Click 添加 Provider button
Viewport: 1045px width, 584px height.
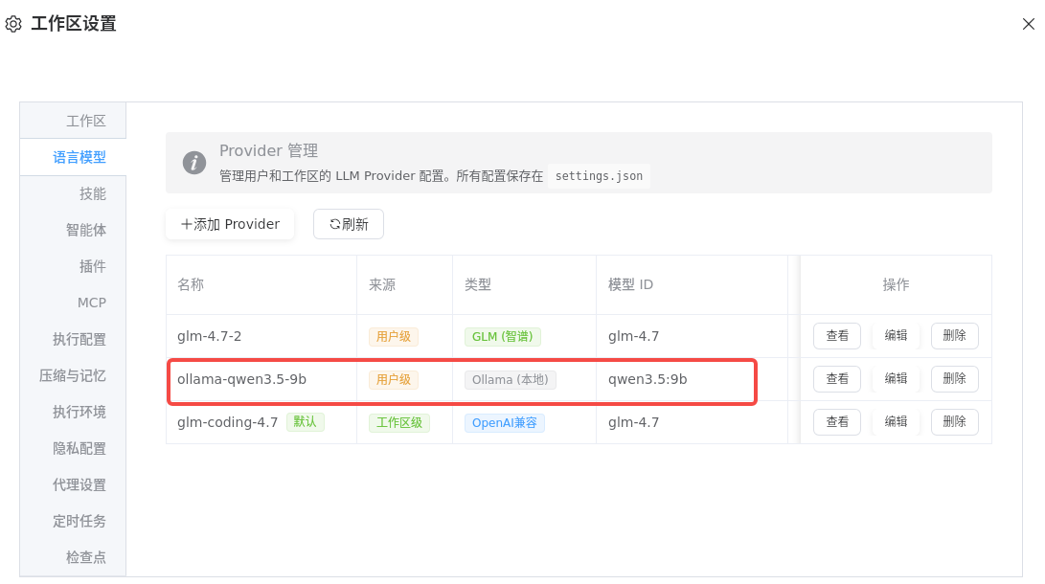click(230, 224)
